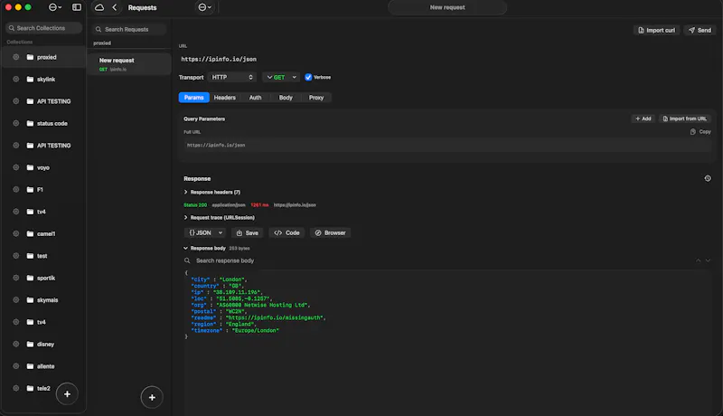Uncheck the Verbose checkbox
723x416 pixels.
pos(308,78)
